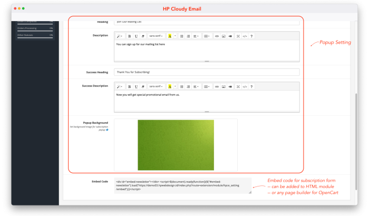Insert a numbered list in Success Description editor
369x216 pixels.
(188, 86)
